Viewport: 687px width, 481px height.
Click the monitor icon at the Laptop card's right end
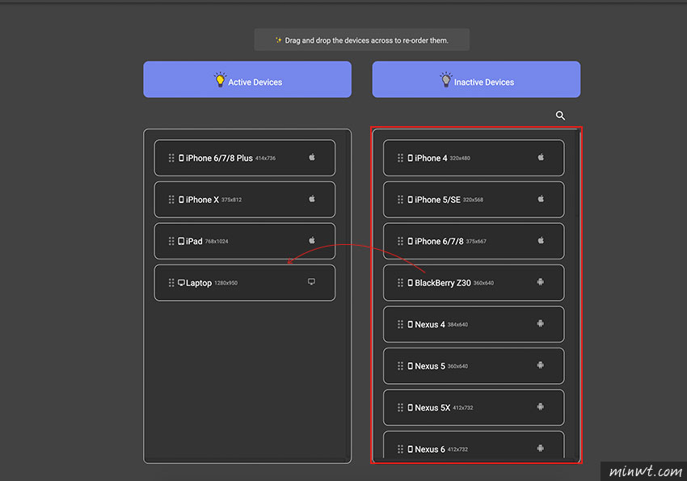coord(311,281)
